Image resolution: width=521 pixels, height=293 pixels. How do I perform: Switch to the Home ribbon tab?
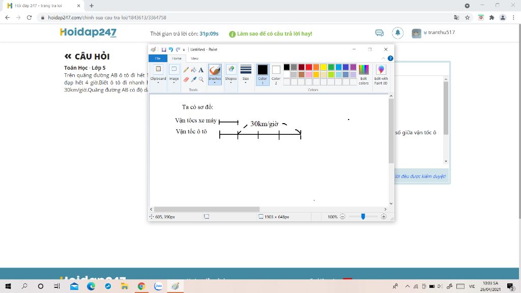click(x=177, y=58)
